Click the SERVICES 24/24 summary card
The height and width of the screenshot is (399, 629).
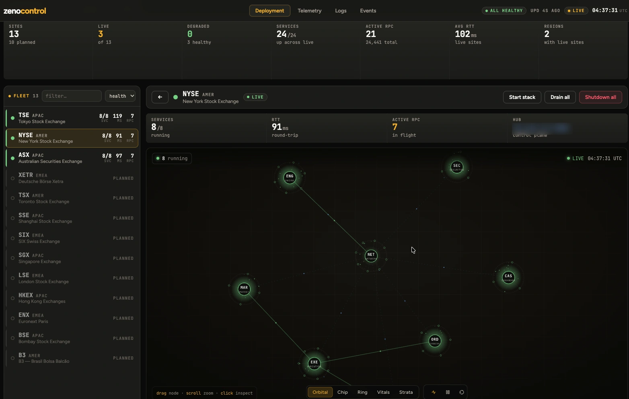(x=316, y=50)
